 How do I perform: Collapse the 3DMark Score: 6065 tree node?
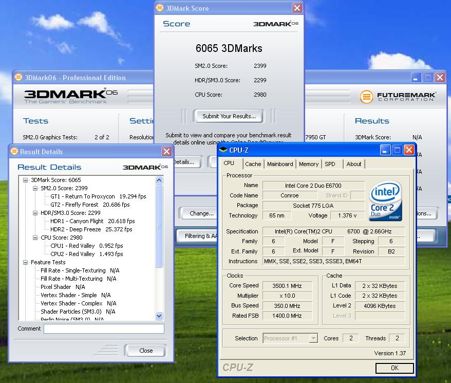point(25,180)
